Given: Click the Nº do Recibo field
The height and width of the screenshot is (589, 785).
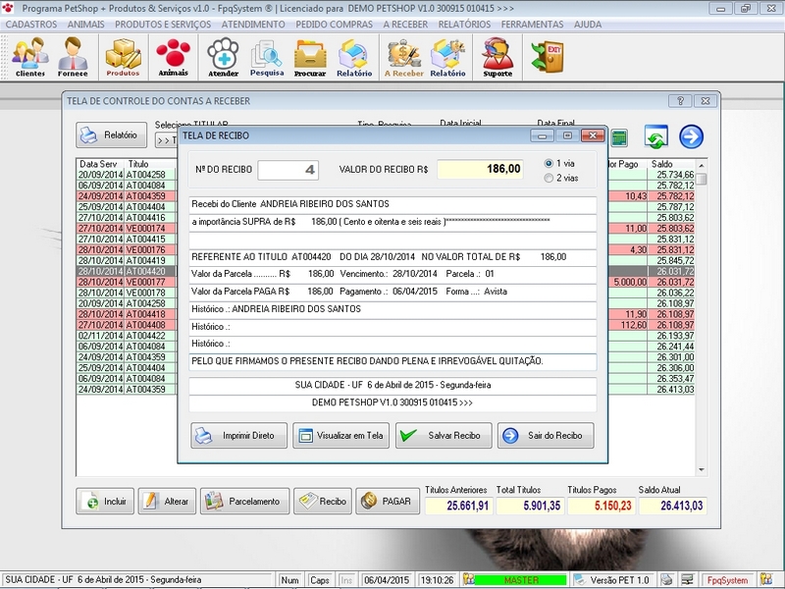Looking at the screenshot, I should pyautogui.click(x=288, y=170).
